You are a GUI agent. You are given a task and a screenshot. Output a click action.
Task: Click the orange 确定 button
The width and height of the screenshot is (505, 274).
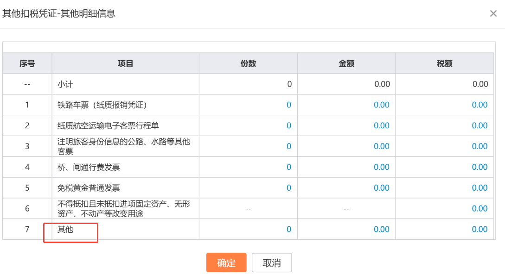click(x=226, y=263)
